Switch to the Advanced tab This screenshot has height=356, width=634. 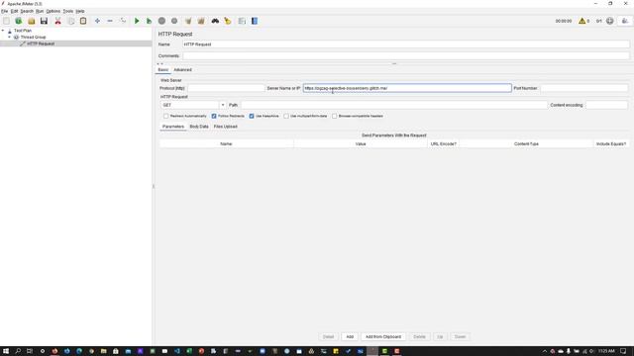[x=182, y=70]
